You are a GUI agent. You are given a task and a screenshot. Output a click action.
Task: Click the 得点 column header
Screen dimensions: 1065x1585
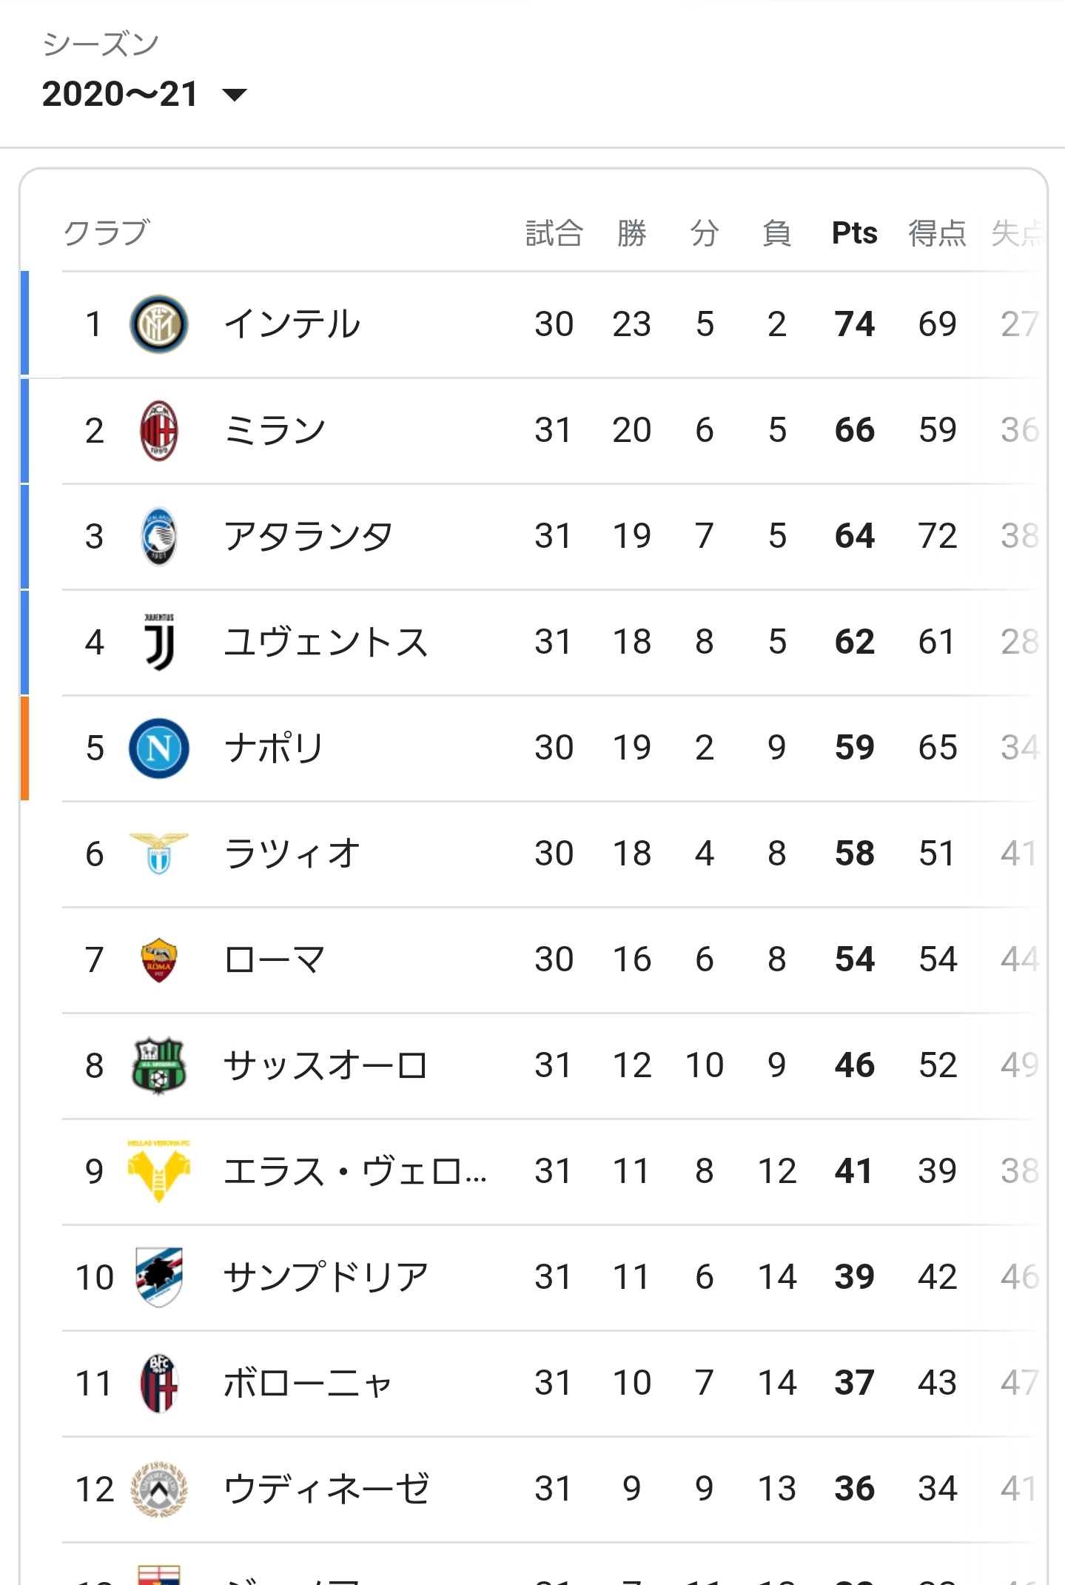pos(937,233)
